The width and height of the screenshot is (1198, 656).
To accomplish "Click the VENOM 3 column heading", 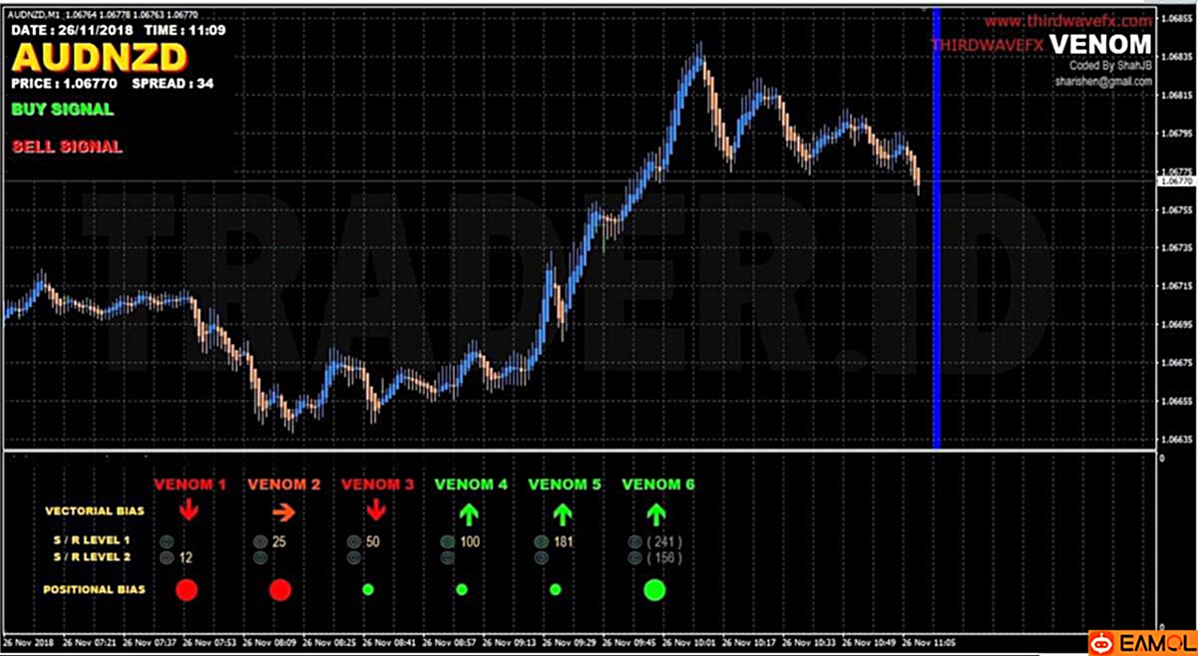I will click(x=377, y=485).
